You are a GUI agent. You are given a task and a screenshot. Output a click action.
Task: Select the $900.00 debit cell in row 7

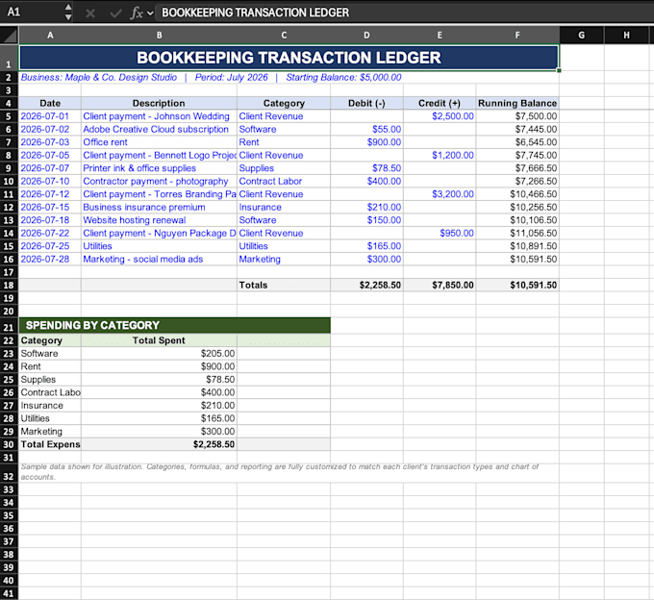(366, 142)
